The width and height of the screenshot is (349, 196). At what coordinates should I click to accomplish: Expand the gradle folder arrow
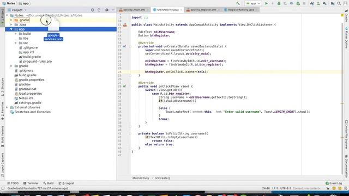coord(11,66)
